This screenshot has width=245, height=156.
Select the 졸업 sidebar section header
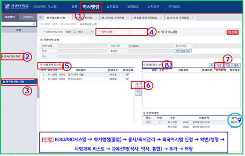pos(19,30)
